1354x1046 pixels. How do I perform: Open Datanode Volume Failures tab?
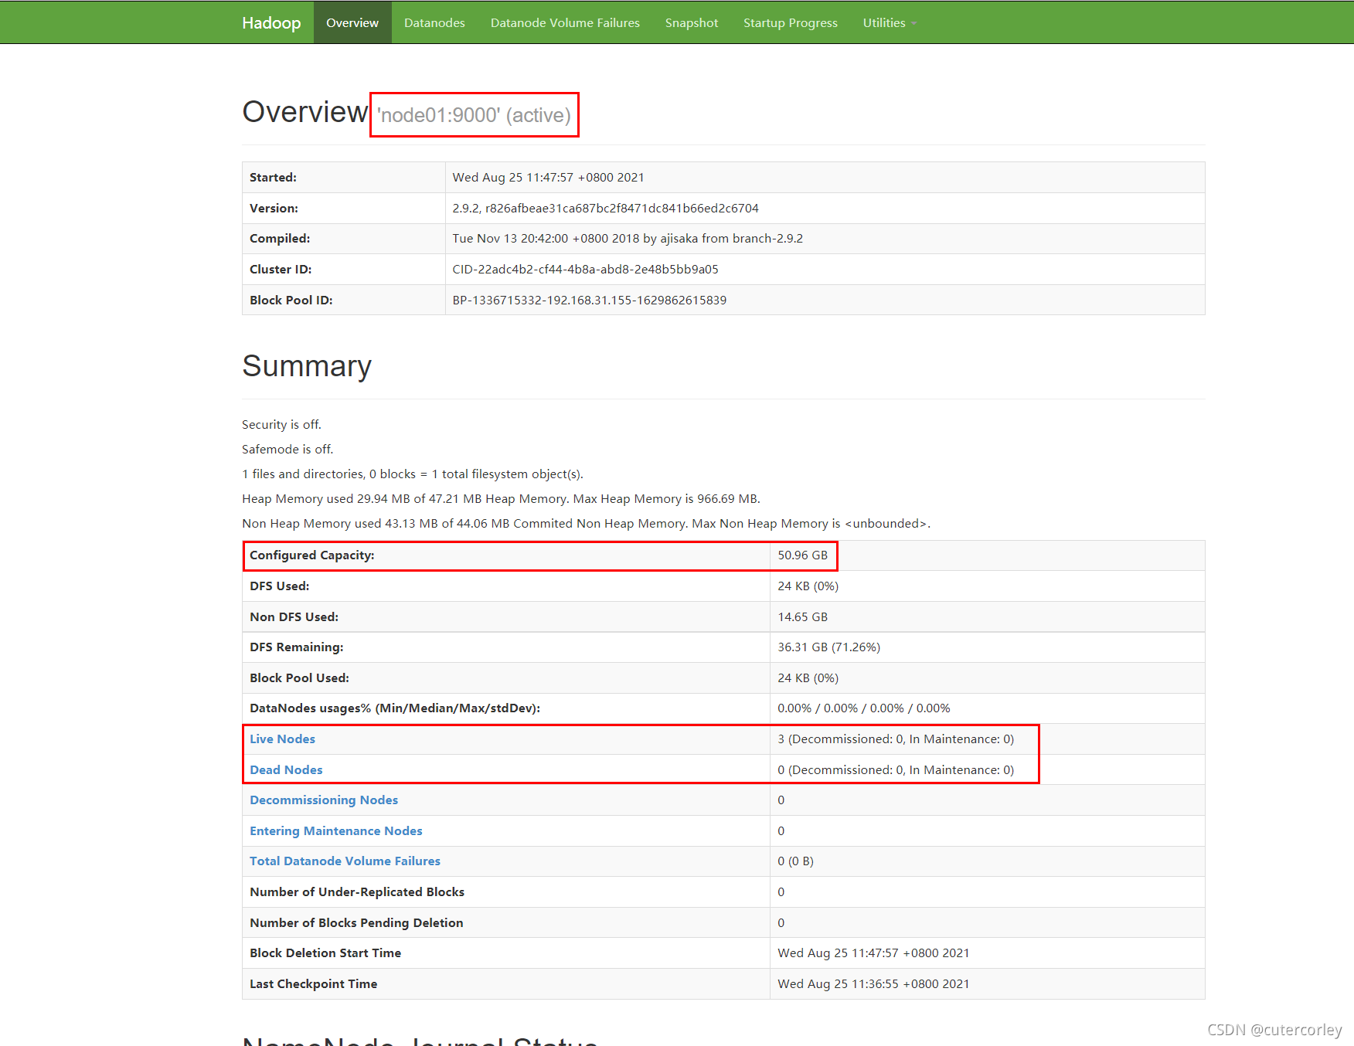tap(565, 22)
